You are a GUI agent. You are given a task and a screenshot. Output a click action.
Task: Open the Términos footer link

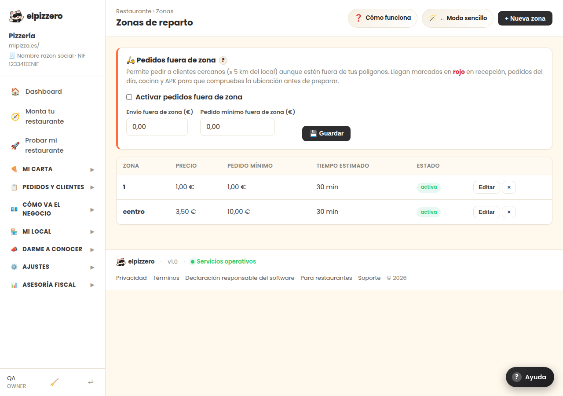click(x=166, y=278)
